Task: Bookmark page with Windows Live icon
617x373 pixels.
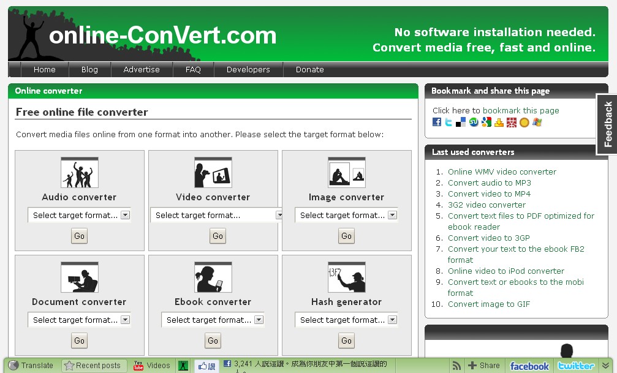Action: coord(537,122)
